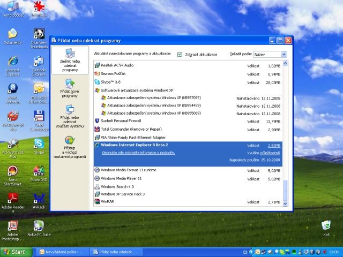
Task: Open Nero StartSmart desktop icon
Action: point(13,176)
